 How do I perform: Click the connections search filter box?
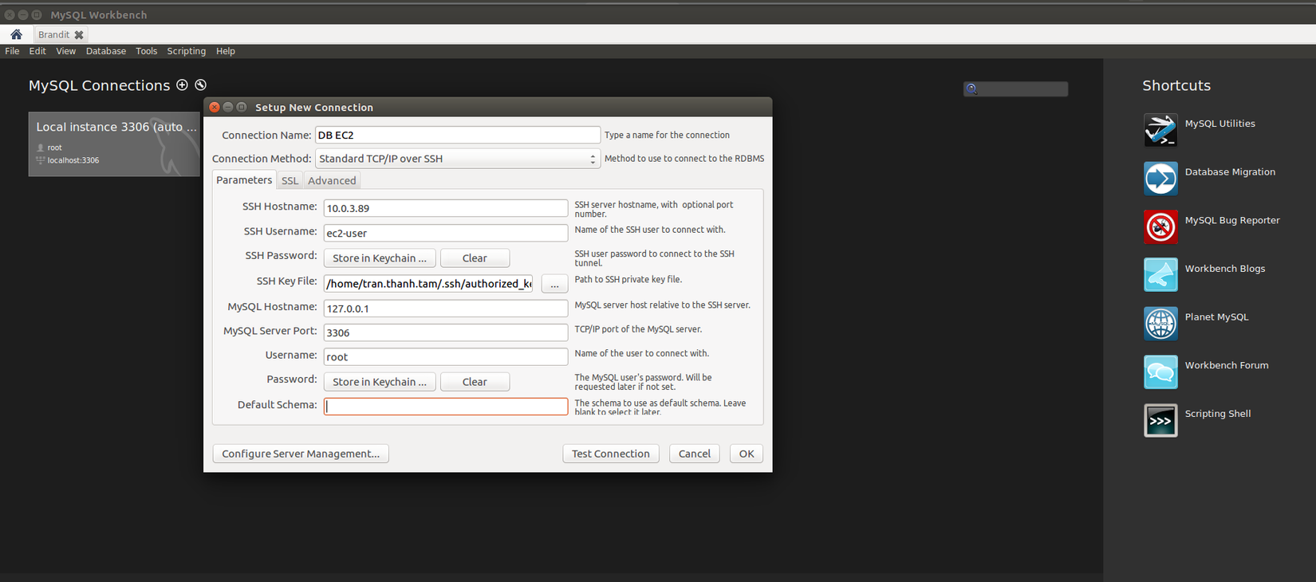[1015, 89]
